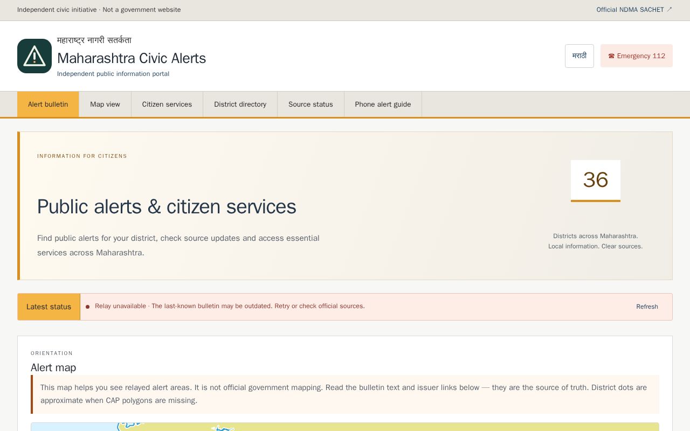Switch language with the मराठी button
This screenshot has height=431, width=690.
click(x=579, y=56)
